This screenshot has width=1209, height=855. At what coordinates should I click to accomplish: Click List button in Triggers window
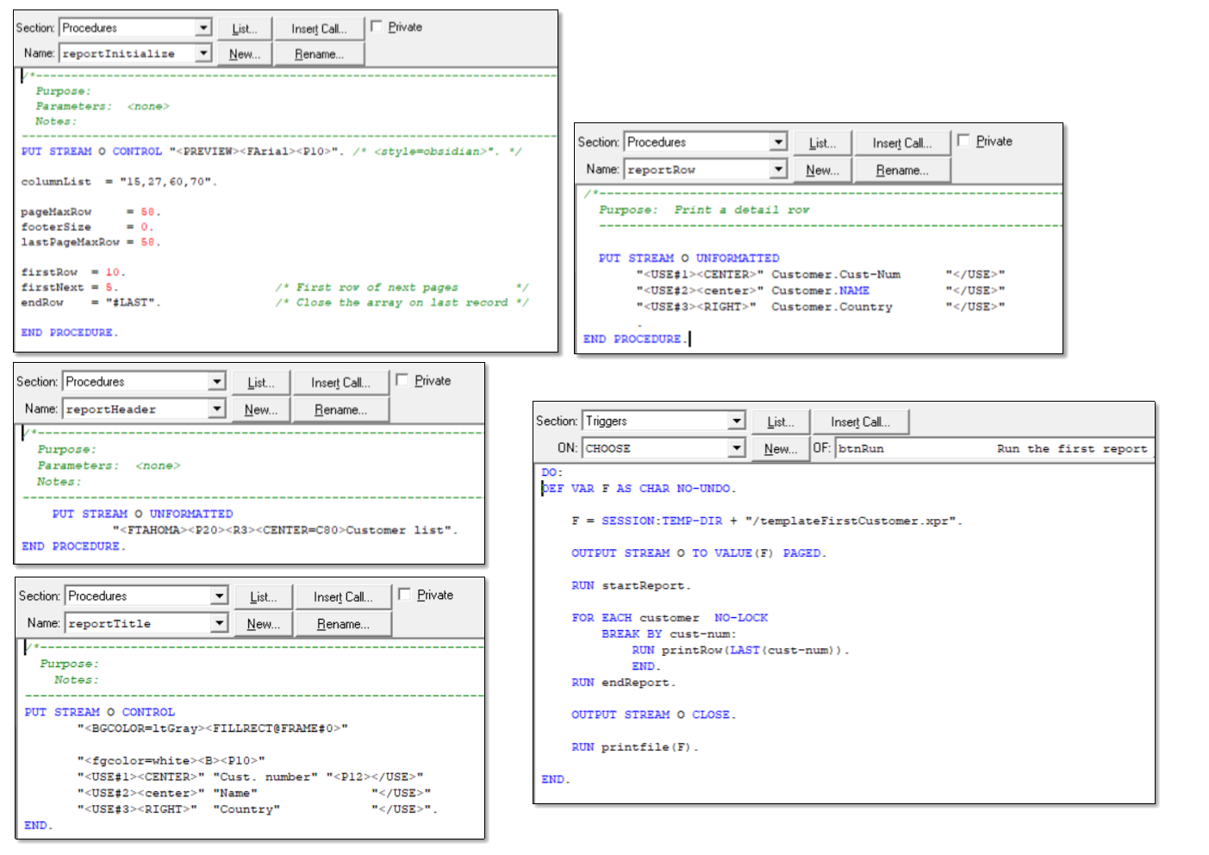coord(781,421)
